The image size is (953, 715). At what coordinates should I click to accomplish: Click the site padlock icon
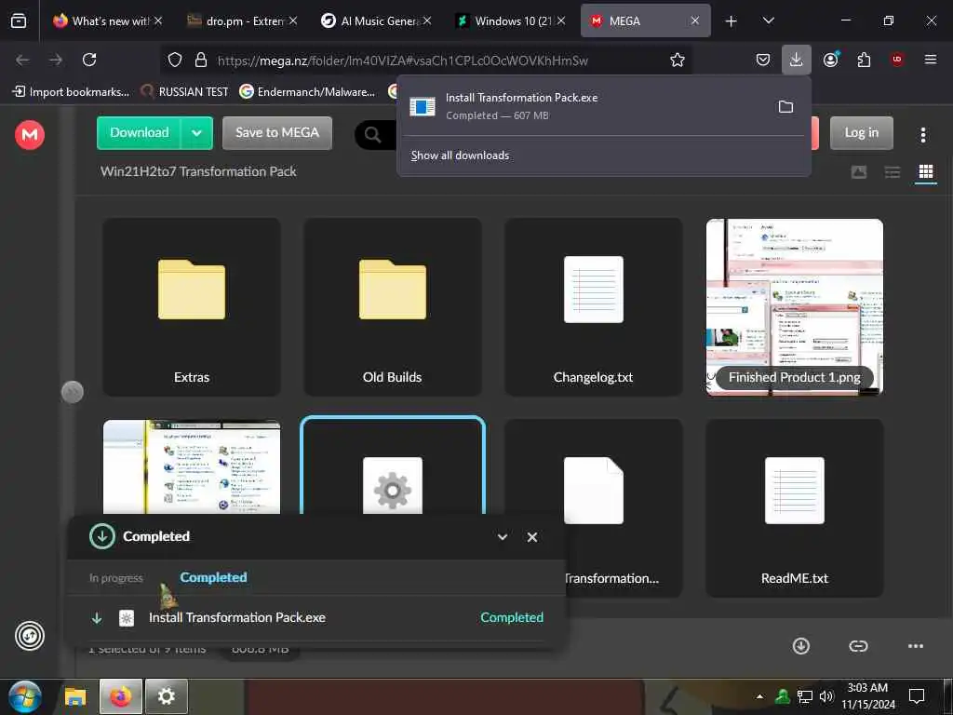coord(201,60)
